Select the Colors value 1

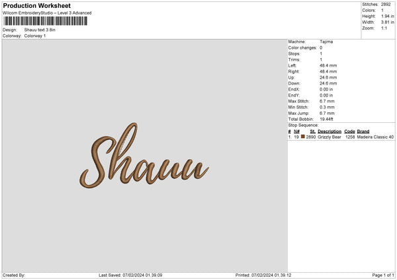(382, 11)
